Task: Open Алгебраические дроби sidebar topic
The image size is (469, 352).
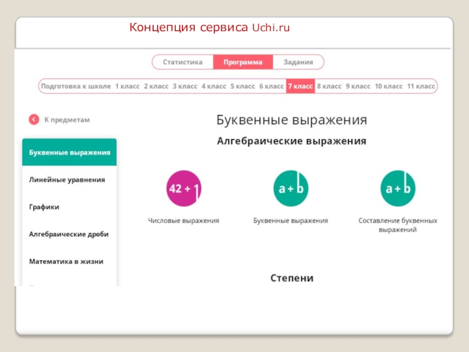Action: pos(69,234)
